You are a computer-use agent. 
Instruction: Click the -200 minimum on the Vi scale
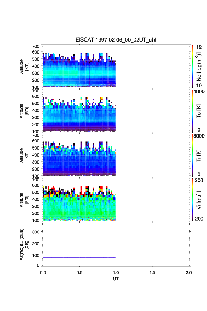click(x=198, y=219)
